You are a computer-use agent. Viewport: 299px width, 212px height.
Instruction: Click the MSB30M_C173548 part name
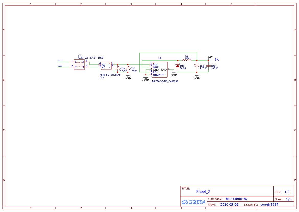pyautogui.click(x=110, y=75)
